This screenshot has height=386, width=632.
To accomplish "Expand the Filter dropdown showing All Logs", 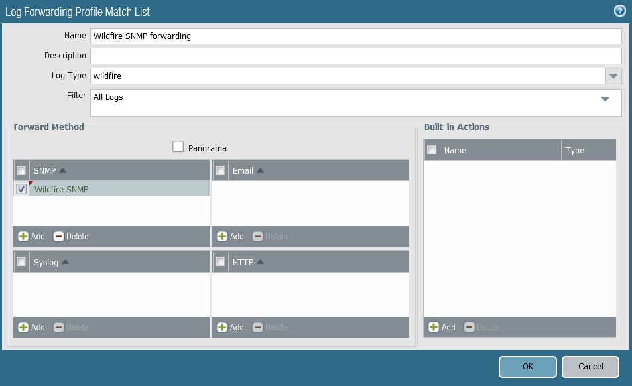I will pyautogui.click(x=604, y=99).
